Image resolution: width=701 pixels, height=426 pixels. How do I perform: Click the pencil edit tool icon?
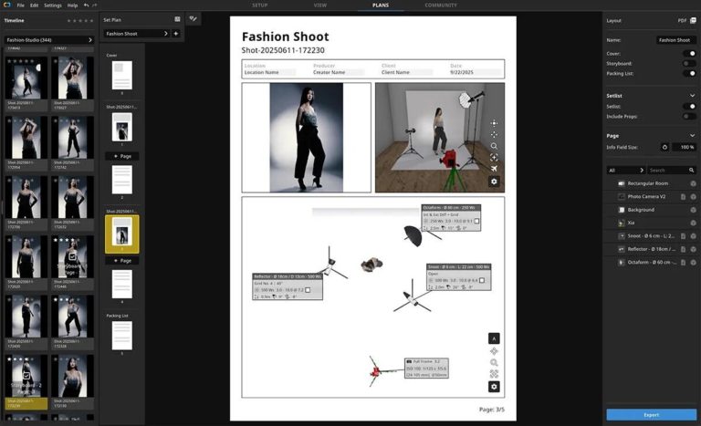[194, 19]
